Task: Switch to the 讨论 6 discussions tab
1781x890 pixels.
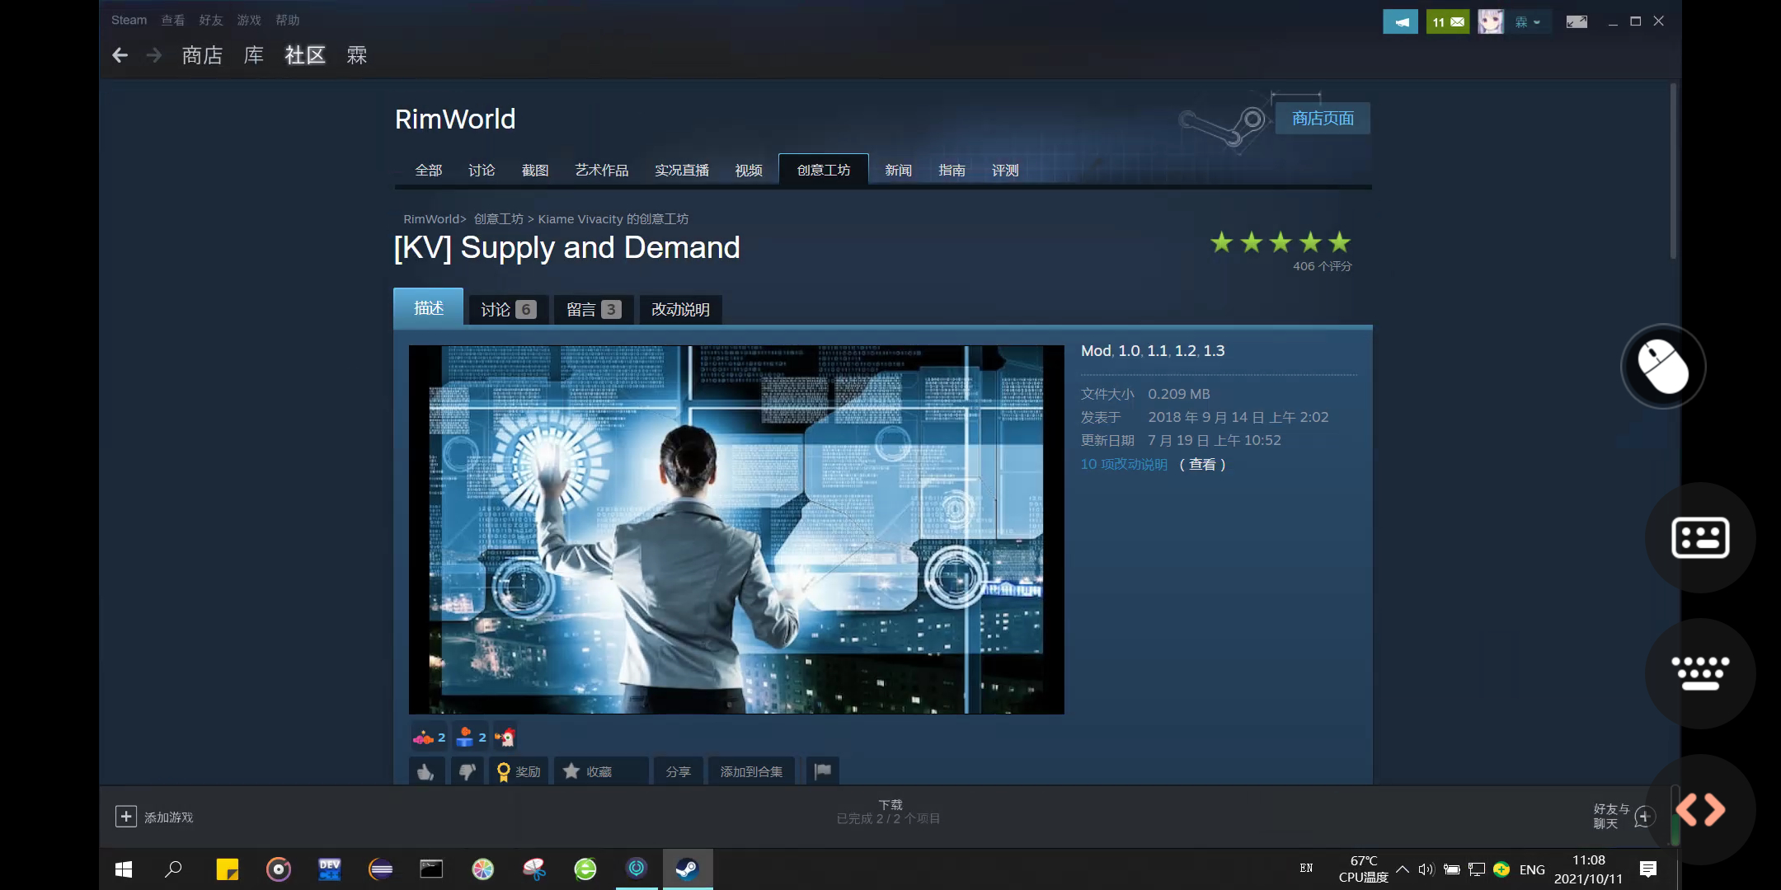Action: point(509,310)
